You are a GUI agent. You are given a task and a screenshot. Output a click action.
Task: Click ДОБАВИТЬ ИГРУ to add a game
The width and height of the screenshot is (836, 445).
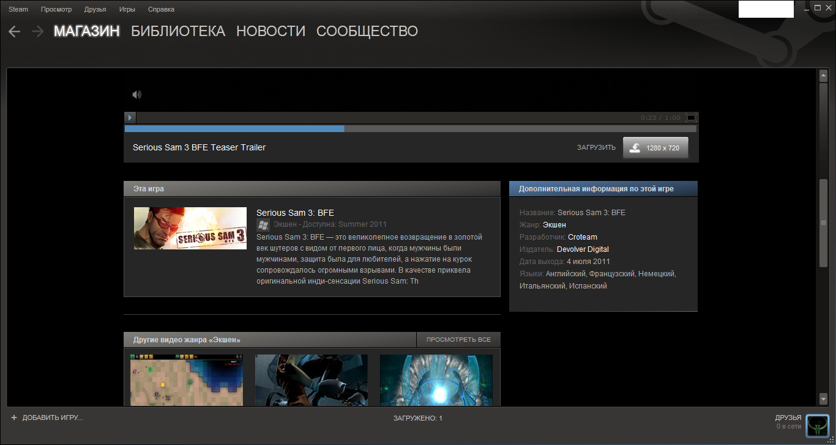tap(52, 417)
